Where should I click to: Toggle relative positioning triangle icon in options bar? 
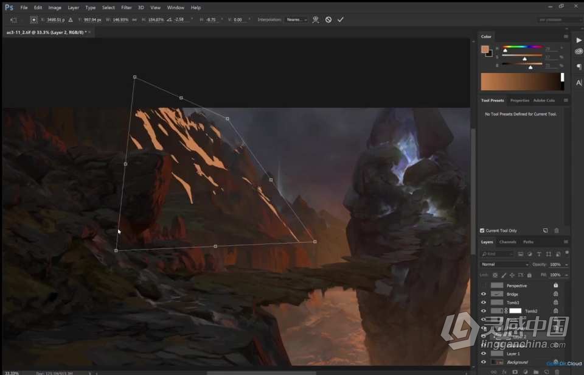coord(71,19)
